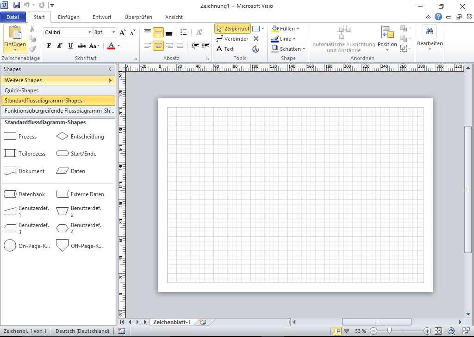Select Quick-Shapes stencil heading
Screen dimensions: 474x337
[x=22, y=90]
